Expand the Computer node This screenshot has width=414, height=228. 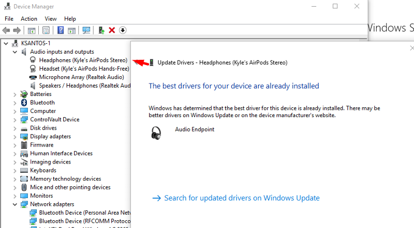15,111
